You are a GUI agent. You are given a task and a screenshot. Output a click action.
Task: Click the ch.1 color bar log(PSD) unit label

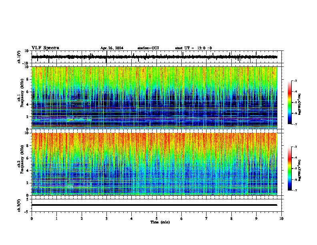click(300, 104)
